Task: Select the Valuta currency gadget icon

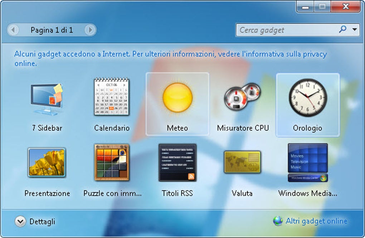Action: 242,162
